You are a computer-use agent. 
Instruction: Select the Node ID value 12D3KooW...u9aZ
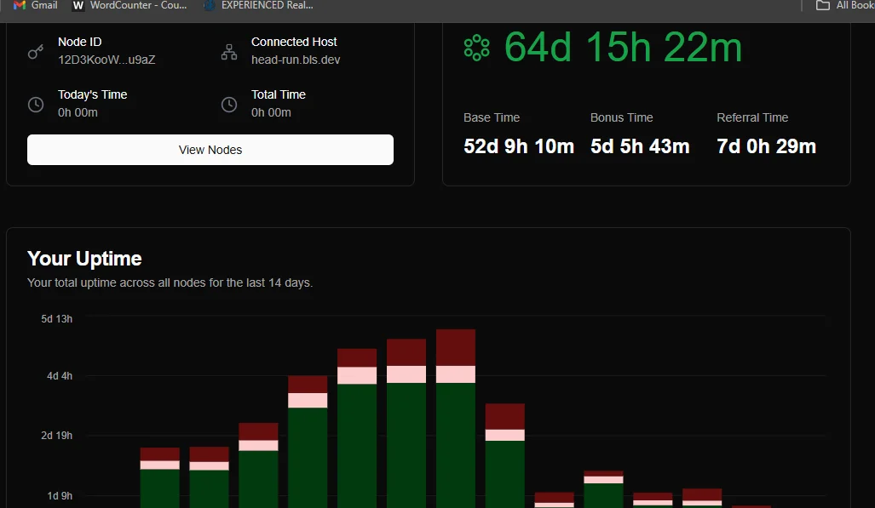pos(106,60)
